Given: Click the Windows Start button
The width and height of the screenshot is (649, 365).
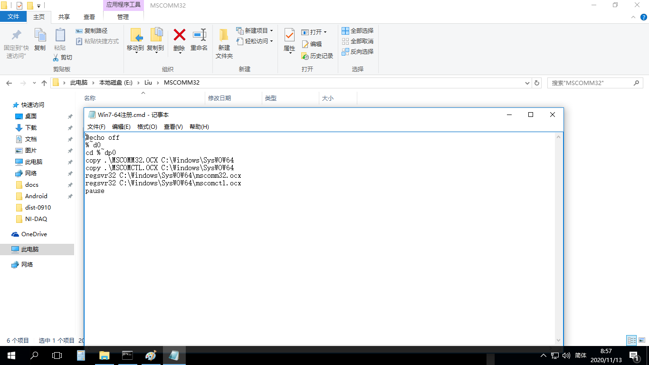Looking at the screenshot, I should pyautogui.click(x=11, y=355).
